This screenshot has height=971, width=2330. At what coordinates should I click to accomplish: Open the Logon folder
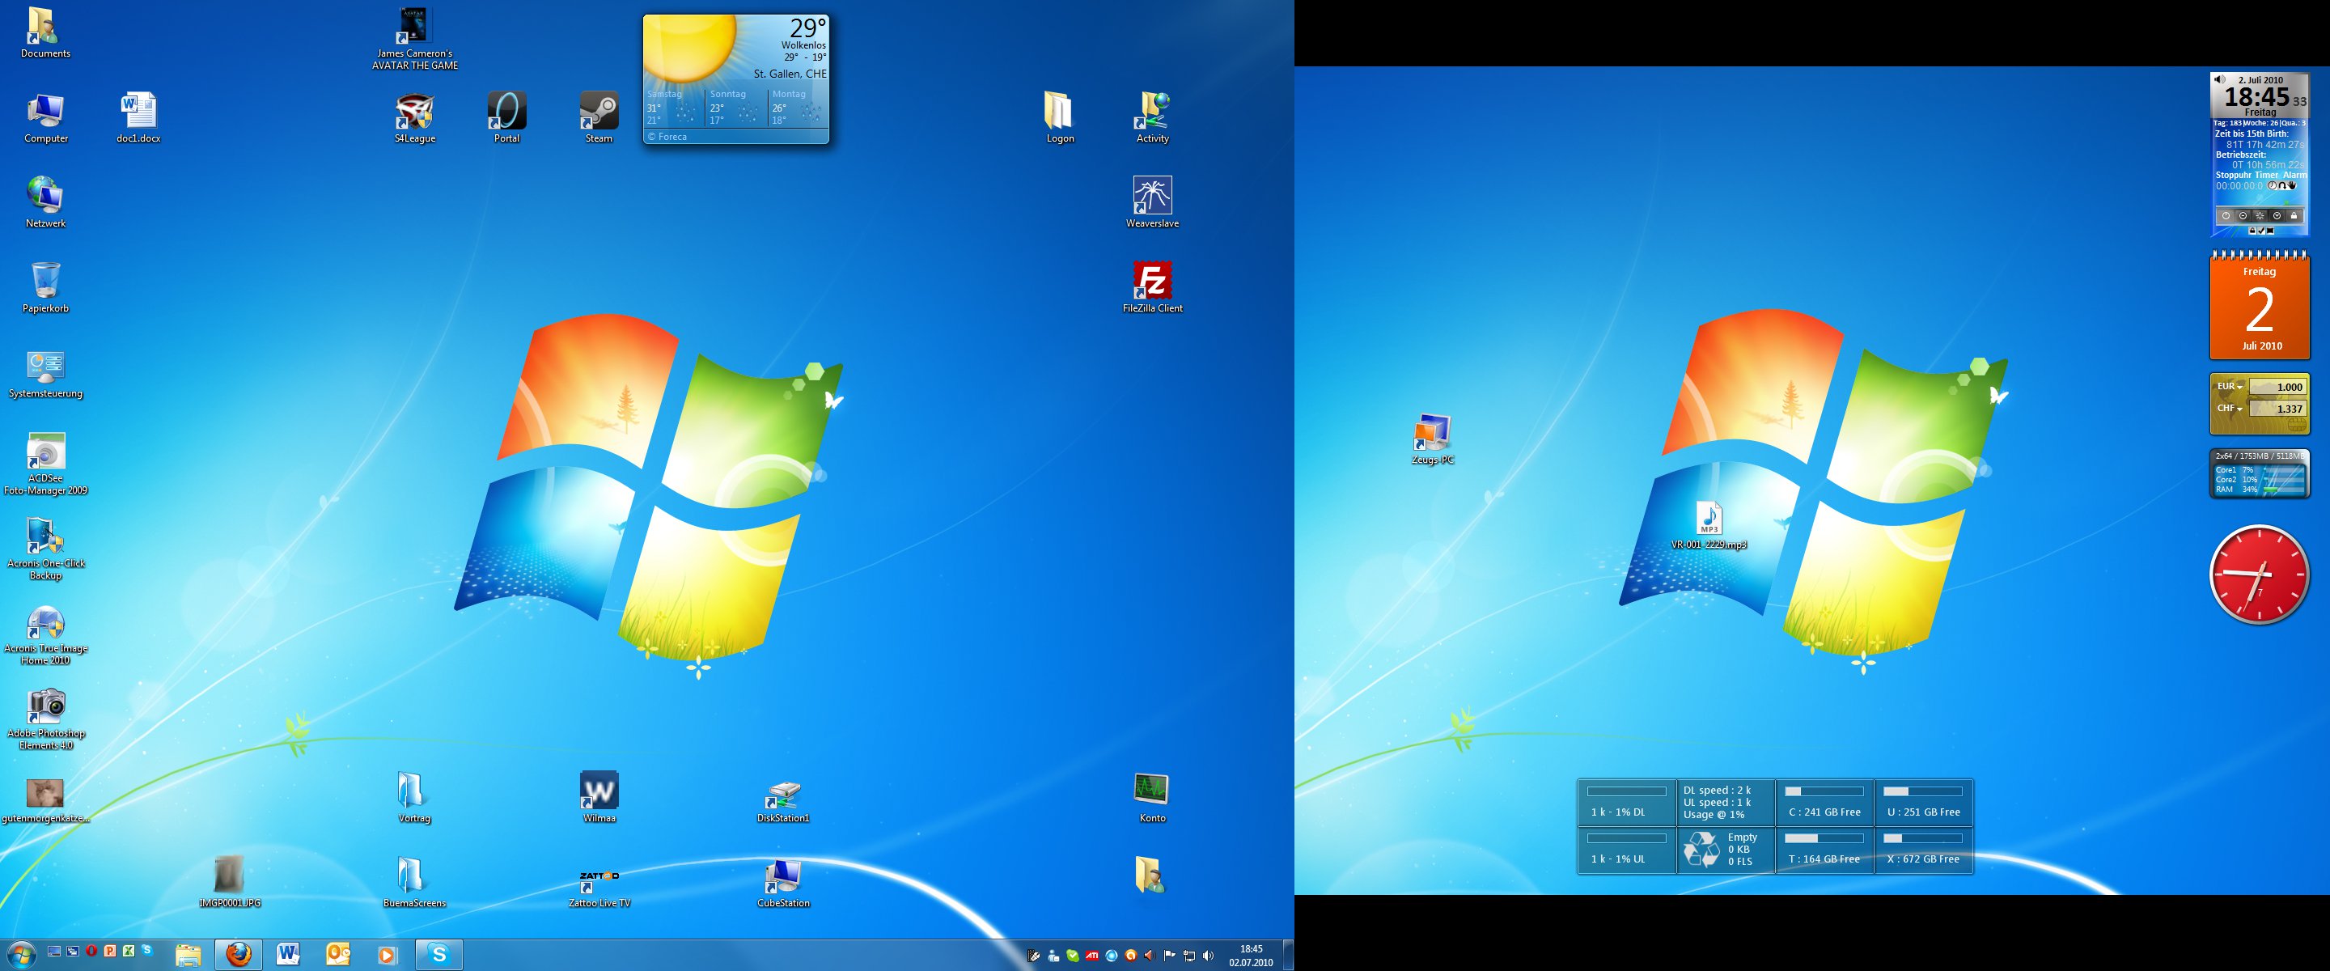(1060, 119)
